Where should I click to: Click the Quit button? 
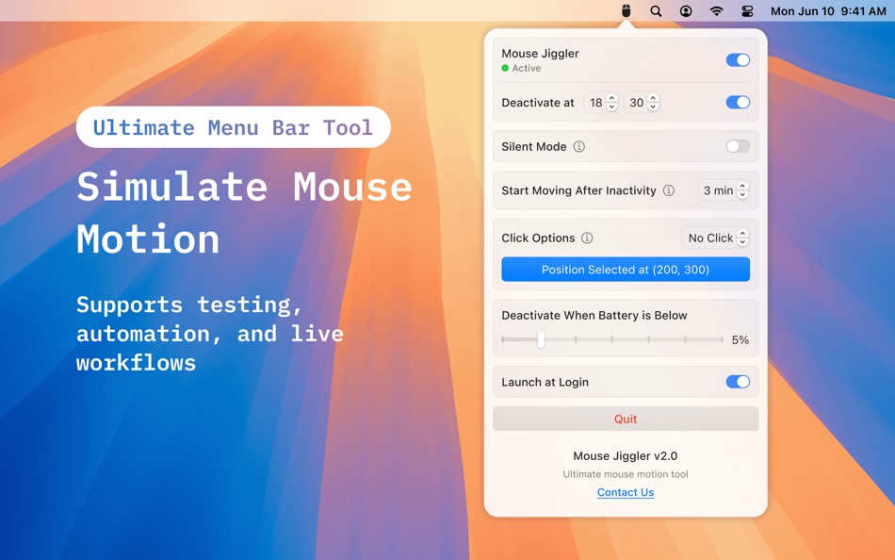pos(626,419)
